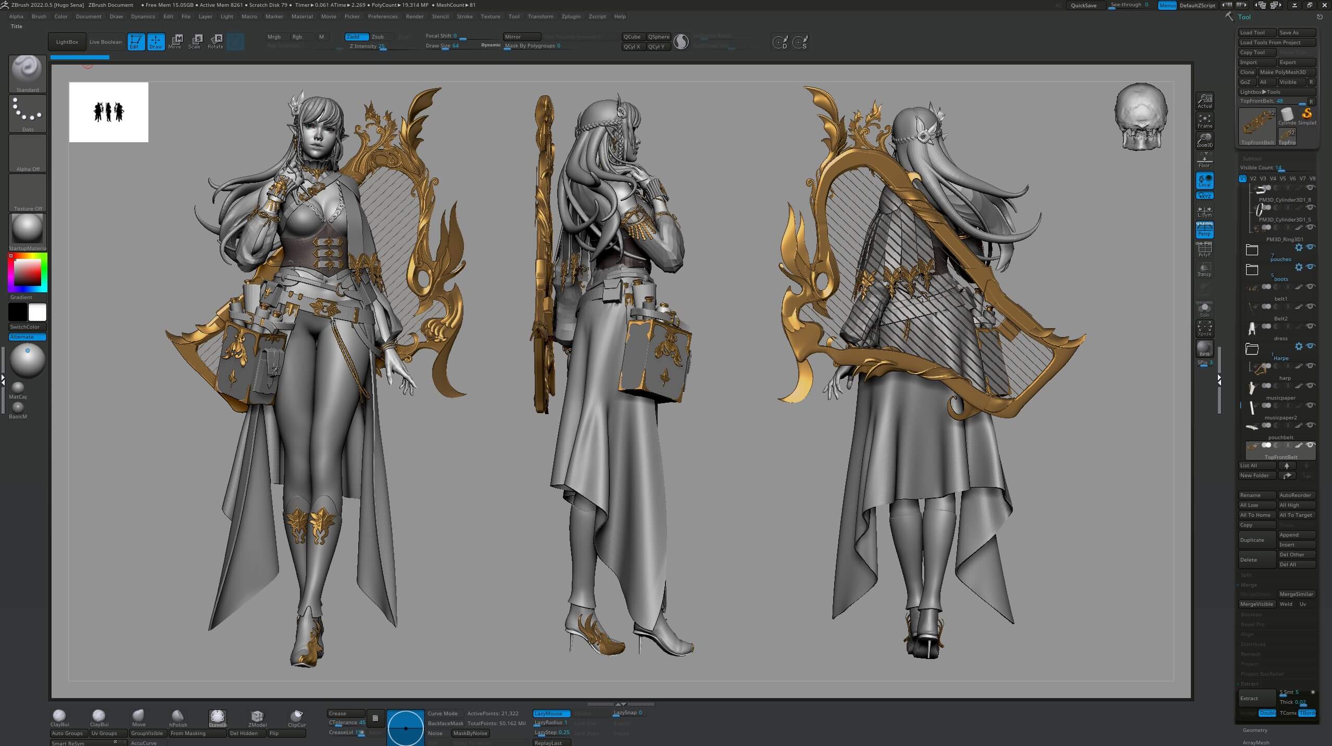Pick the hPolish brush
This screenshot has width=1332, height=746.
(178, 717)
